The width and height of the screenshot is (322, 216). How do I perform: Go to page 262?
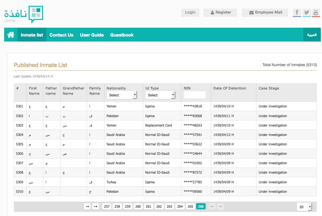point(159,206)
